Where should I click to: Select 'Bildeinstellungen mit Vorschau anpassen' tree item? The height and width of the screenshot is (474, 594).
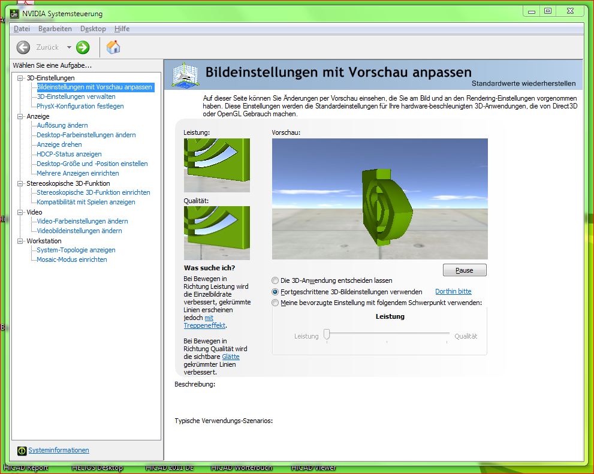(94, 87)
